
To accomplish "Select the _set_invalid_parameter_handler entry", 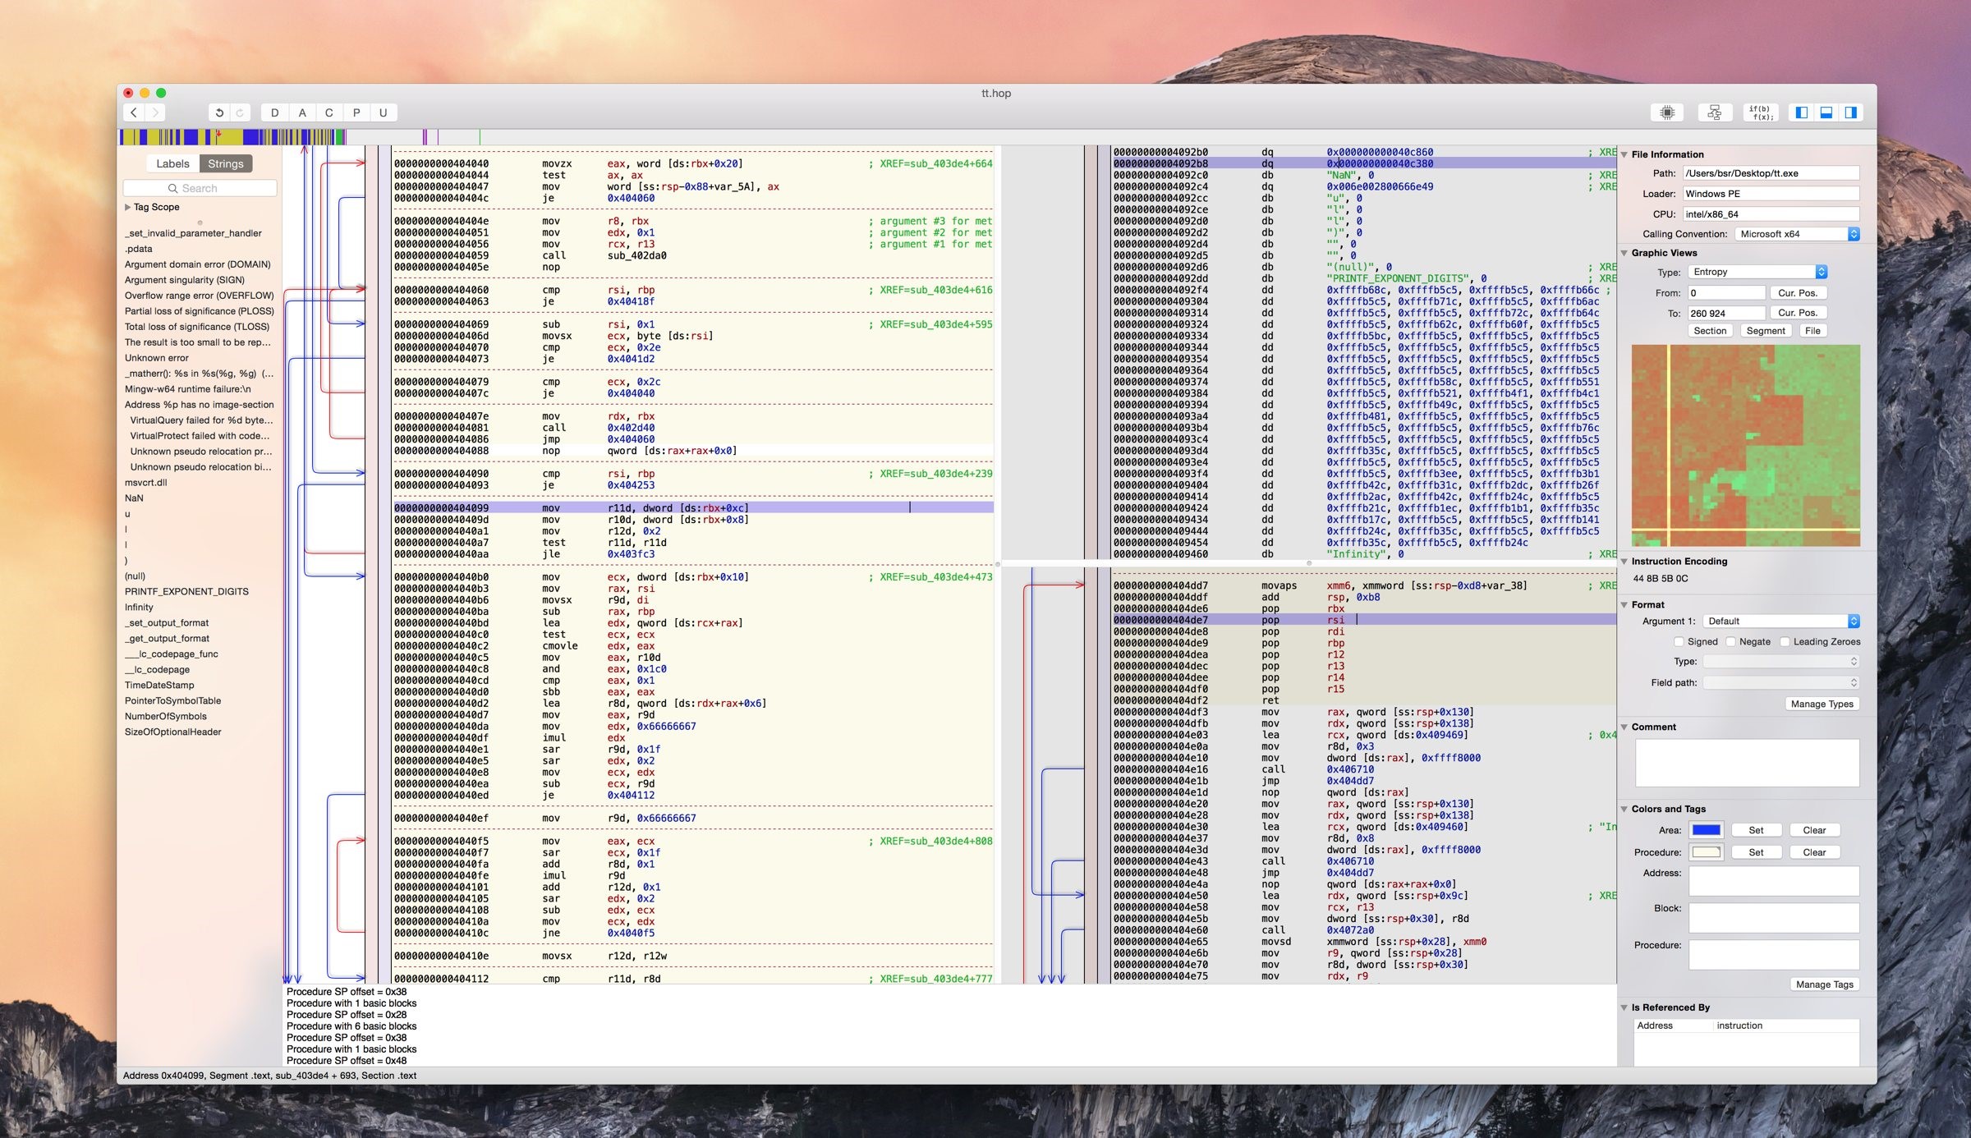I will coord(193,233).
